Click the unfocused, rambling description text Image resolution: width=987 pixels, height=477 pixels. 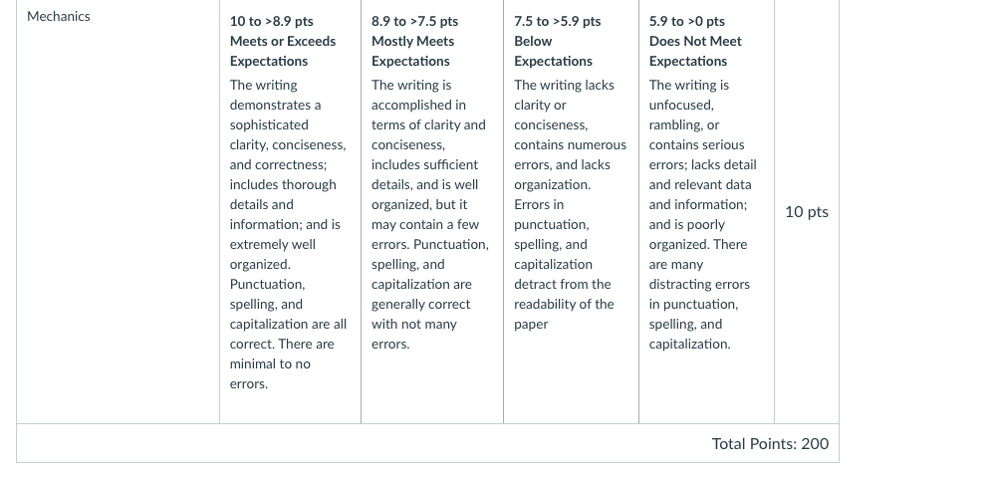click(702, 214)
